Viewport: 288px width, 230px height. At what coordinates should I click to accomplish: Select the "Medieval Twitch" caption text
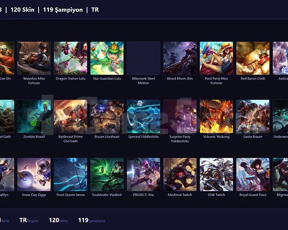coord(180,195)
